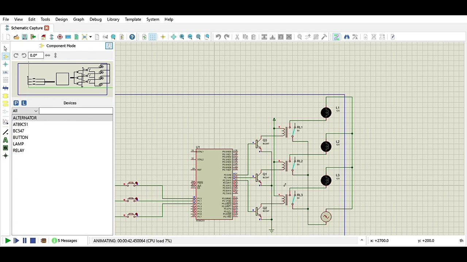The height and width of the screenshot is (262, 467).
Task: Select ALTERNATOR in the Devices list
Action: (x=62, y=118)
